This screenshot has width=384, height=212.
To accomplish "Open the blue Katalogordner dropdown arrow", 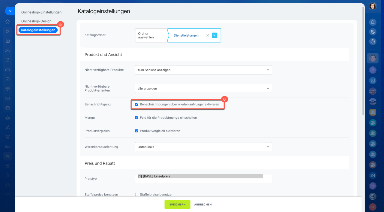I will pos(214,35).
